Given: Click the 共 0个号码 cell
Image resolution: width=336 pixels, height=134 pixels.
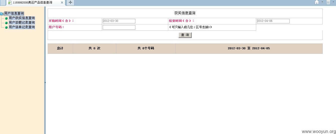Looking at the screenshot, I should pos(146,49).
